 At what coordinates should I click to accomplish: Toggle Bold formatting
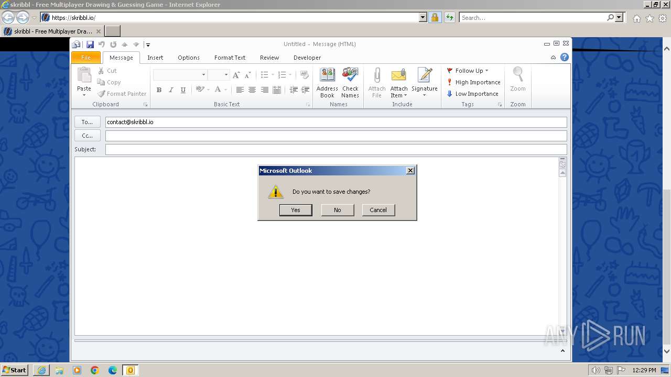[159, 90]
